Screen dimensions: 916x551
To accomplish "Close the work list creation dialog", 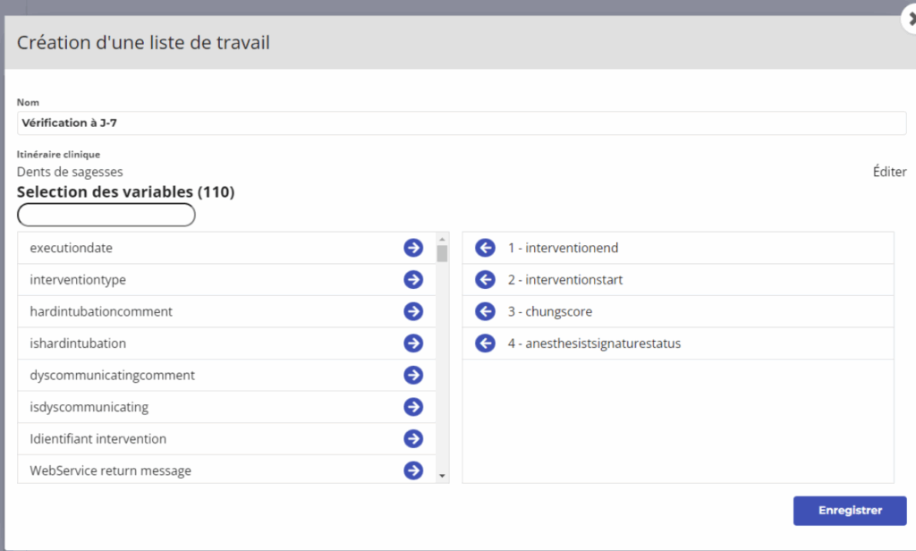I will point(910,18).
